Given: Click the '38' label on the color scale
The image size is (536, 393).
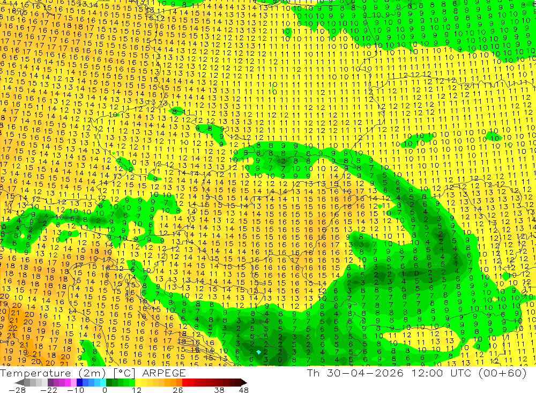Looking at the screenshot, I should (219, 390).
